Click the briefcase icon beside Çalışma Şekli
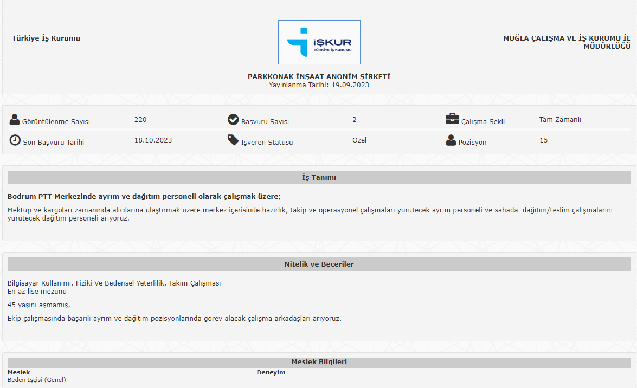 coord(452,119)
